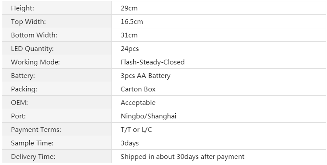Select the 29cm height value
Screen dimensions: 327x165
(129, 8)
